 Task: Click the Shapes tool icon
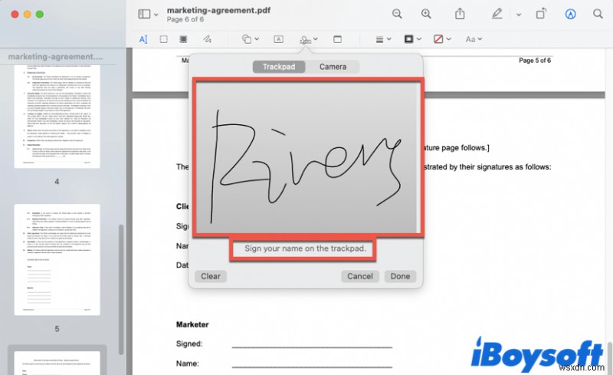[x=246, y=39]
